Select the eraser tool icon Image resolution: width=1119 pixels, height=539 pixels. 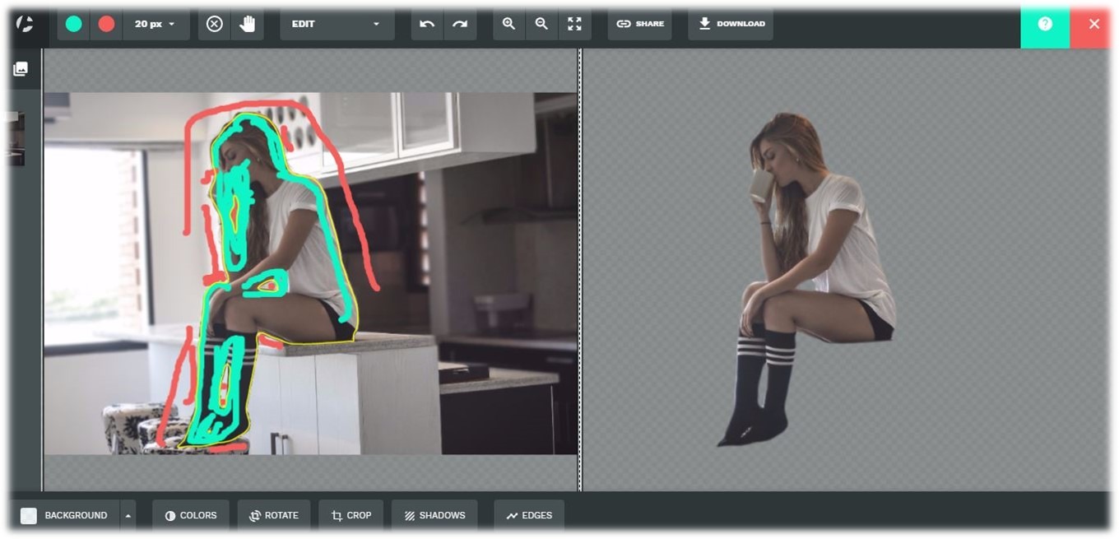(215, 24)
